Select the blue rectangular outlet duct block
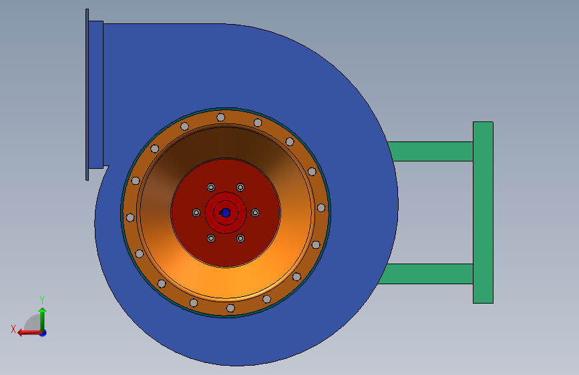Screen dimensions: 579x375 (x=95, y=95)
